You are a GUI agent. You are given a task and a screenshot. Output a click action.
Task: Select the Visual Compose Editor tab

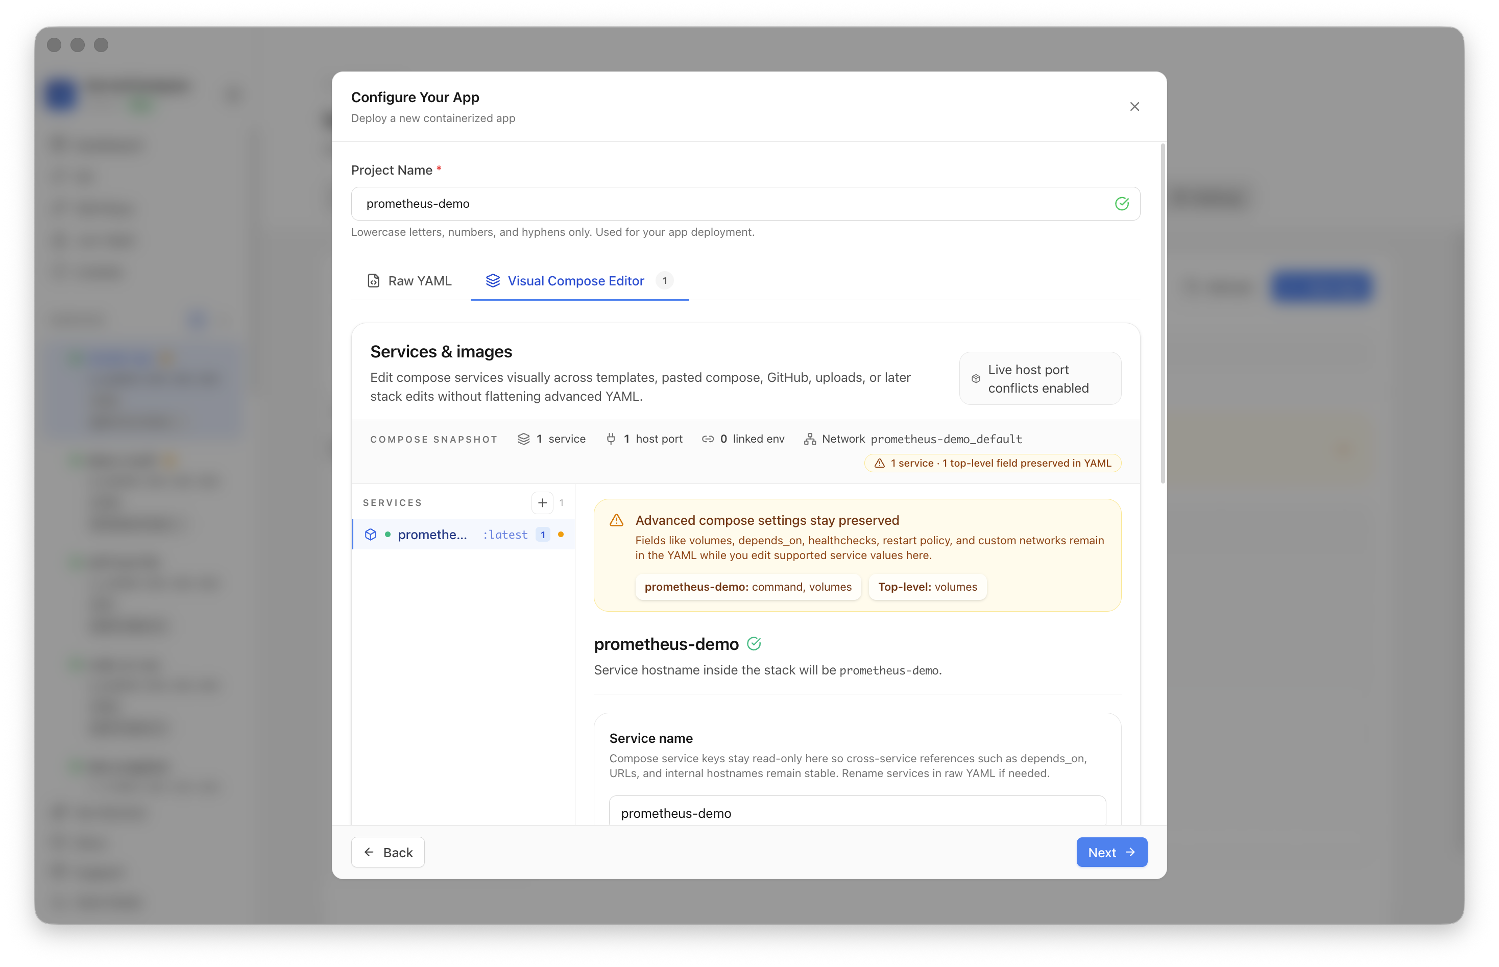click(x=579, y=281)
